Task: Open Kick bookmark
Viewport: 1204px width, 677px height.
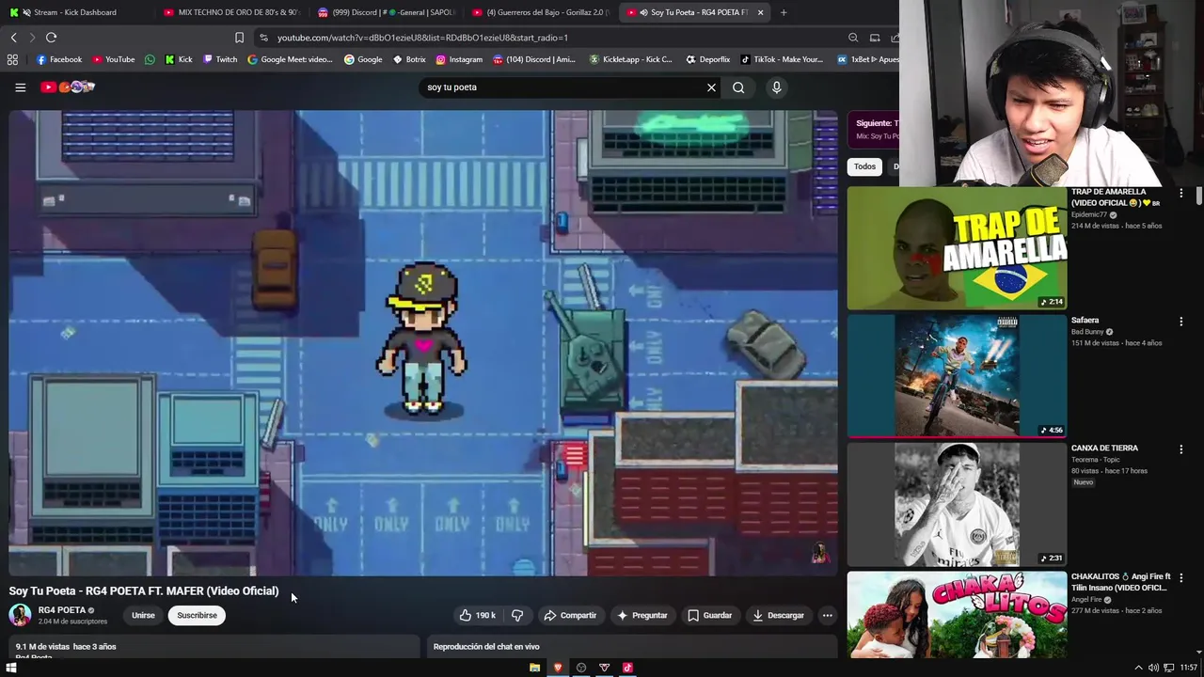Action: [x=179, y=59]
